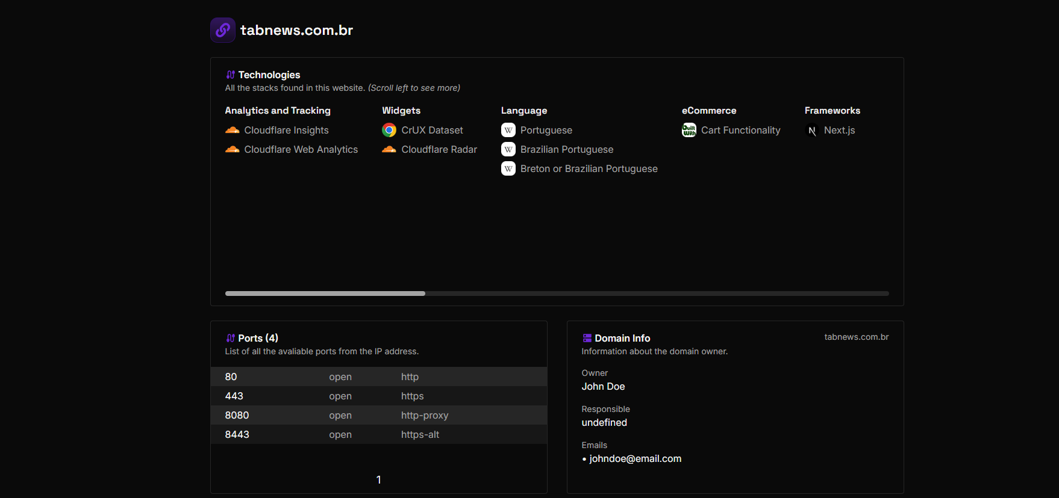Click the tabnews.com.br page title
Image resolution: width=1059 pixels, height=498 pixels.
coord(296,30)
